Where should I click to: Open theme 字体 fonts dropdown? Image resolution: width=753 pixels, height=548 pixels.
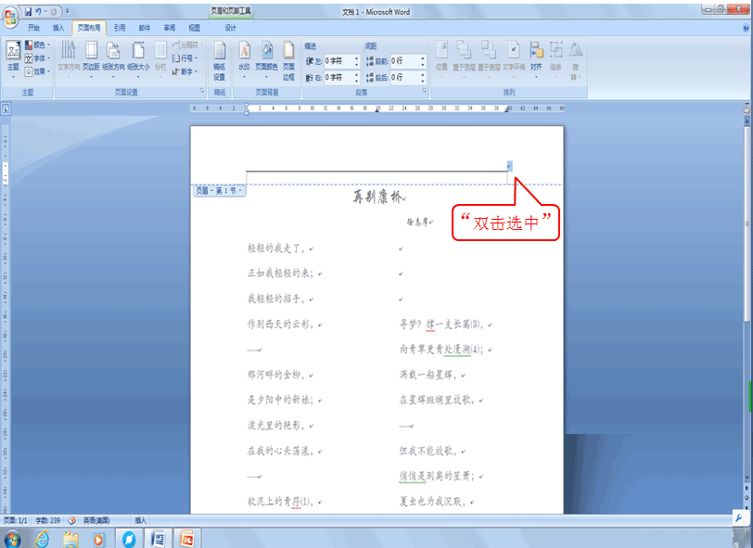[x=37, y=58]
